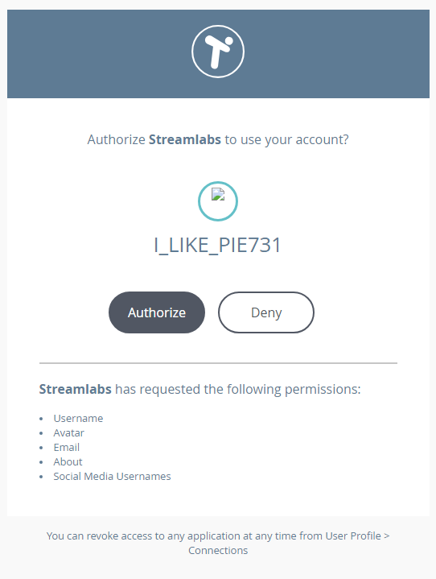Screen dimensions: 436x579
Task: Click 'has requested the following permissions' text
Action: tap(238, 389)
